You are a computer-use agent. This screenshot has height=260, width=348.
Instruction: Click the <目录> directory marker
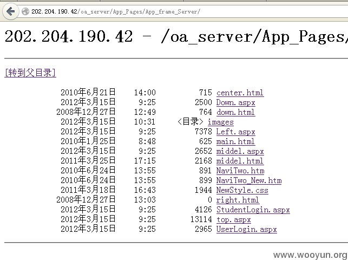(x=191, y=122)
